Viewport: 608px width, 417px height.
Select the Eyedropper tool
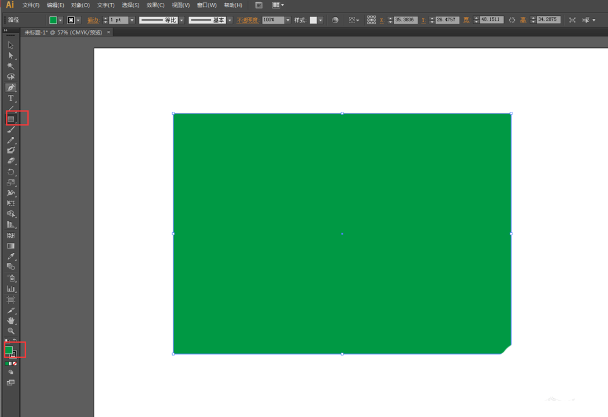(10, 256)
